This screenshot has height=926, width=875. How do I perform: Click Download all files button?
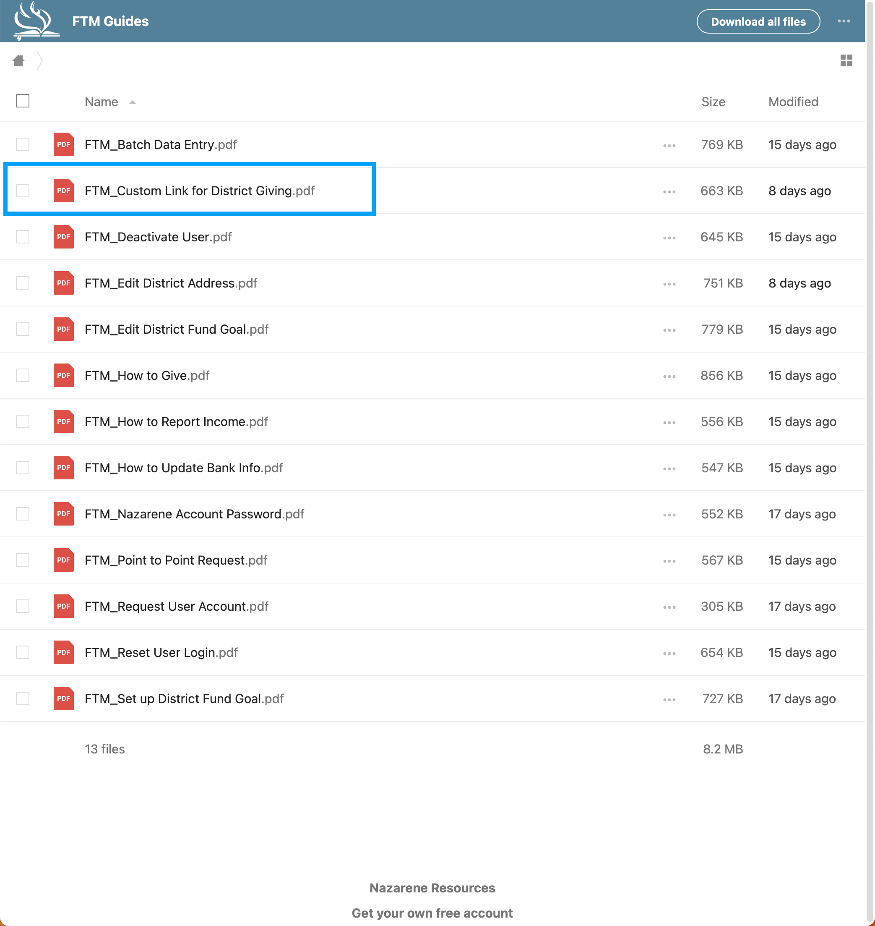pyautogui.click(x=758, y=21)
